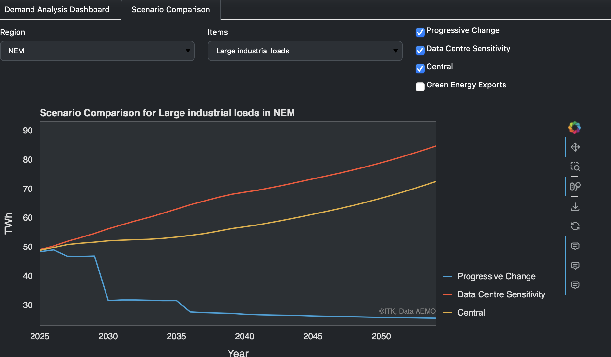Reset the plot view

tap(575, 226)
